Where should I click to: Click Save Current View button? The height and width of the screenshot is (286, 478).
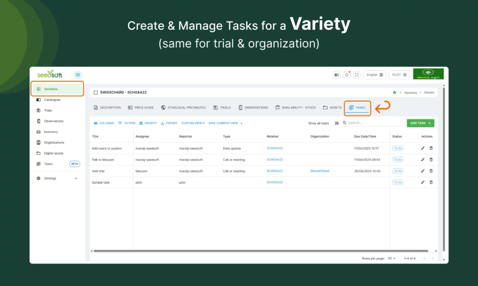tap(225, 123)
